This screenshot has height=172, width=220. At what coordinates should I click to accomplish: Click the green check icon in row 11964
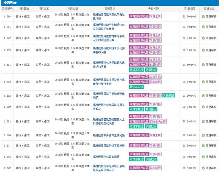tap(203, 27)
